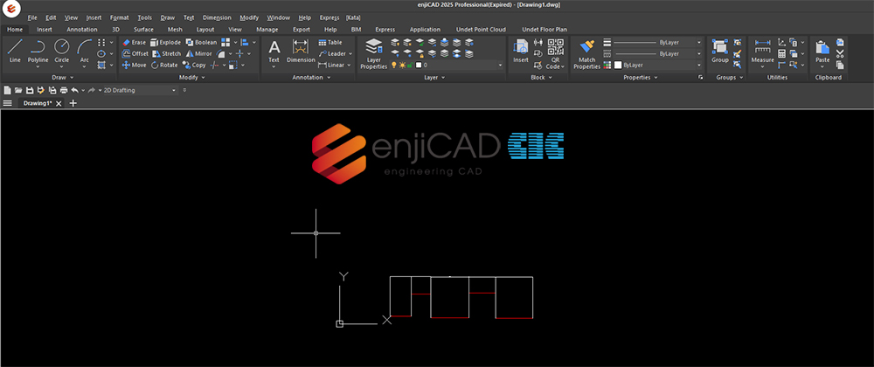Select the Line drawing tool
The height and width of the screenshot is (367, 874).
click(15, 51)
